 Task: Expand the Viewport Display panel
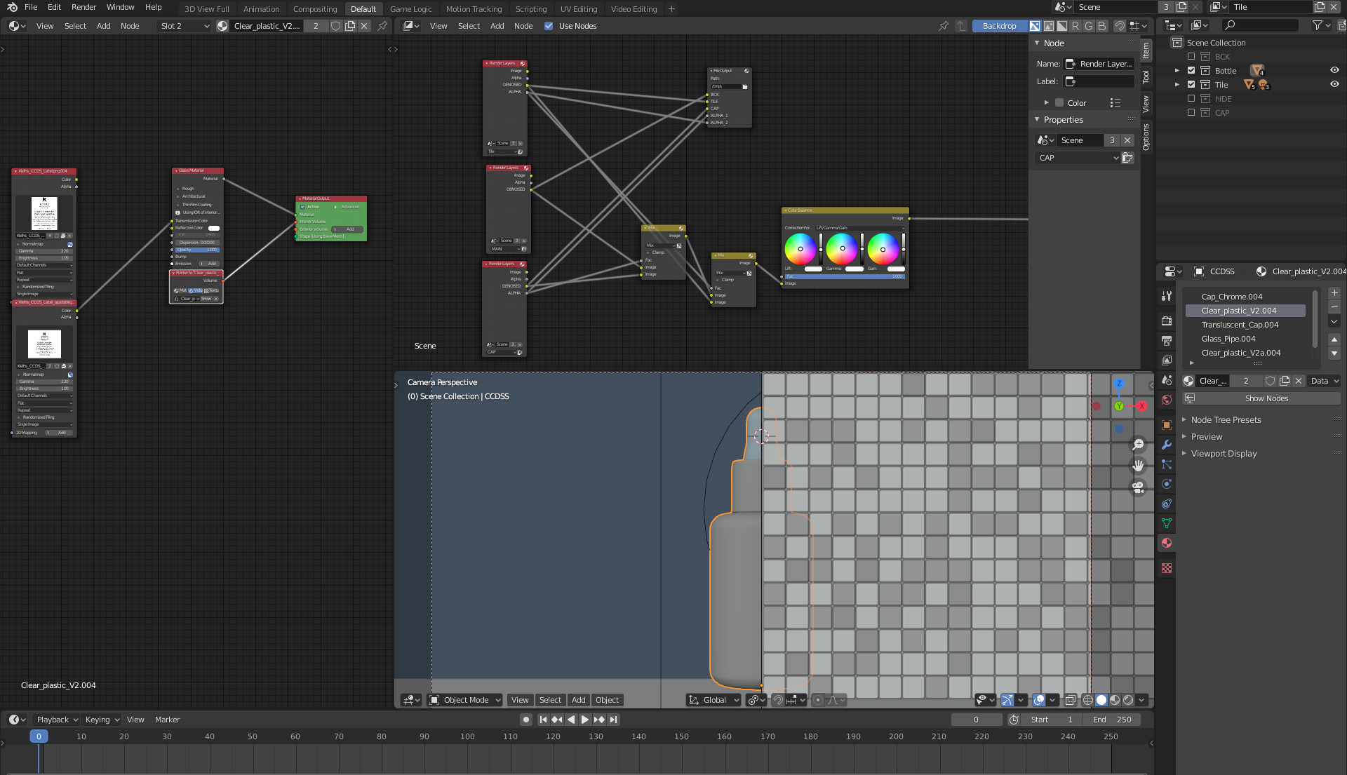pyautogui.click(x=1224, y=454)
